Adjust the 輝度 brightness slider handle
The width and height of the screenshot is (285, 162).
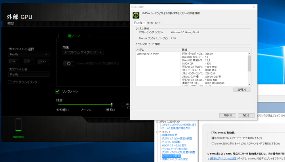click(x=112, y=105)
